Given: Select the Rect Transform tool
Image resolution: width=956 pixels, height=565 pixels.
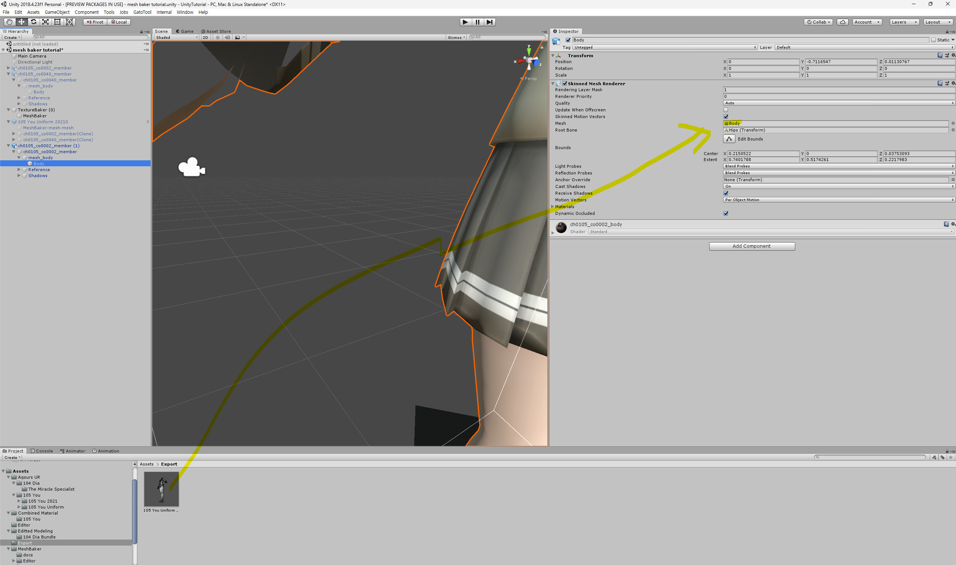Looking at the screenshot, I should coord(58,22).
